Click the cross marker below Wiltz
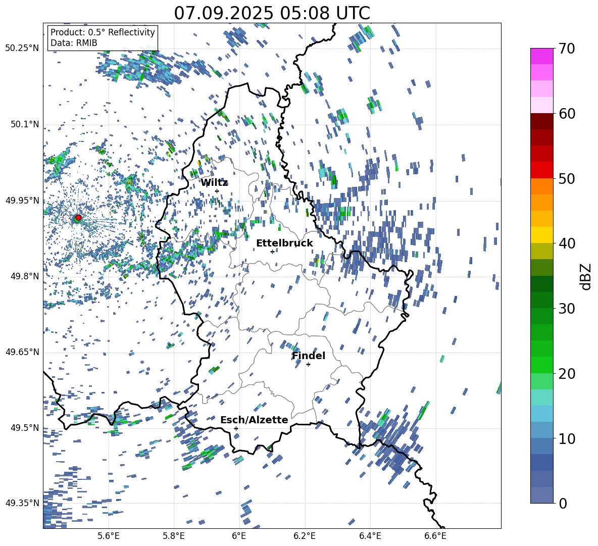The image size is (598, 546). (217, 191)
